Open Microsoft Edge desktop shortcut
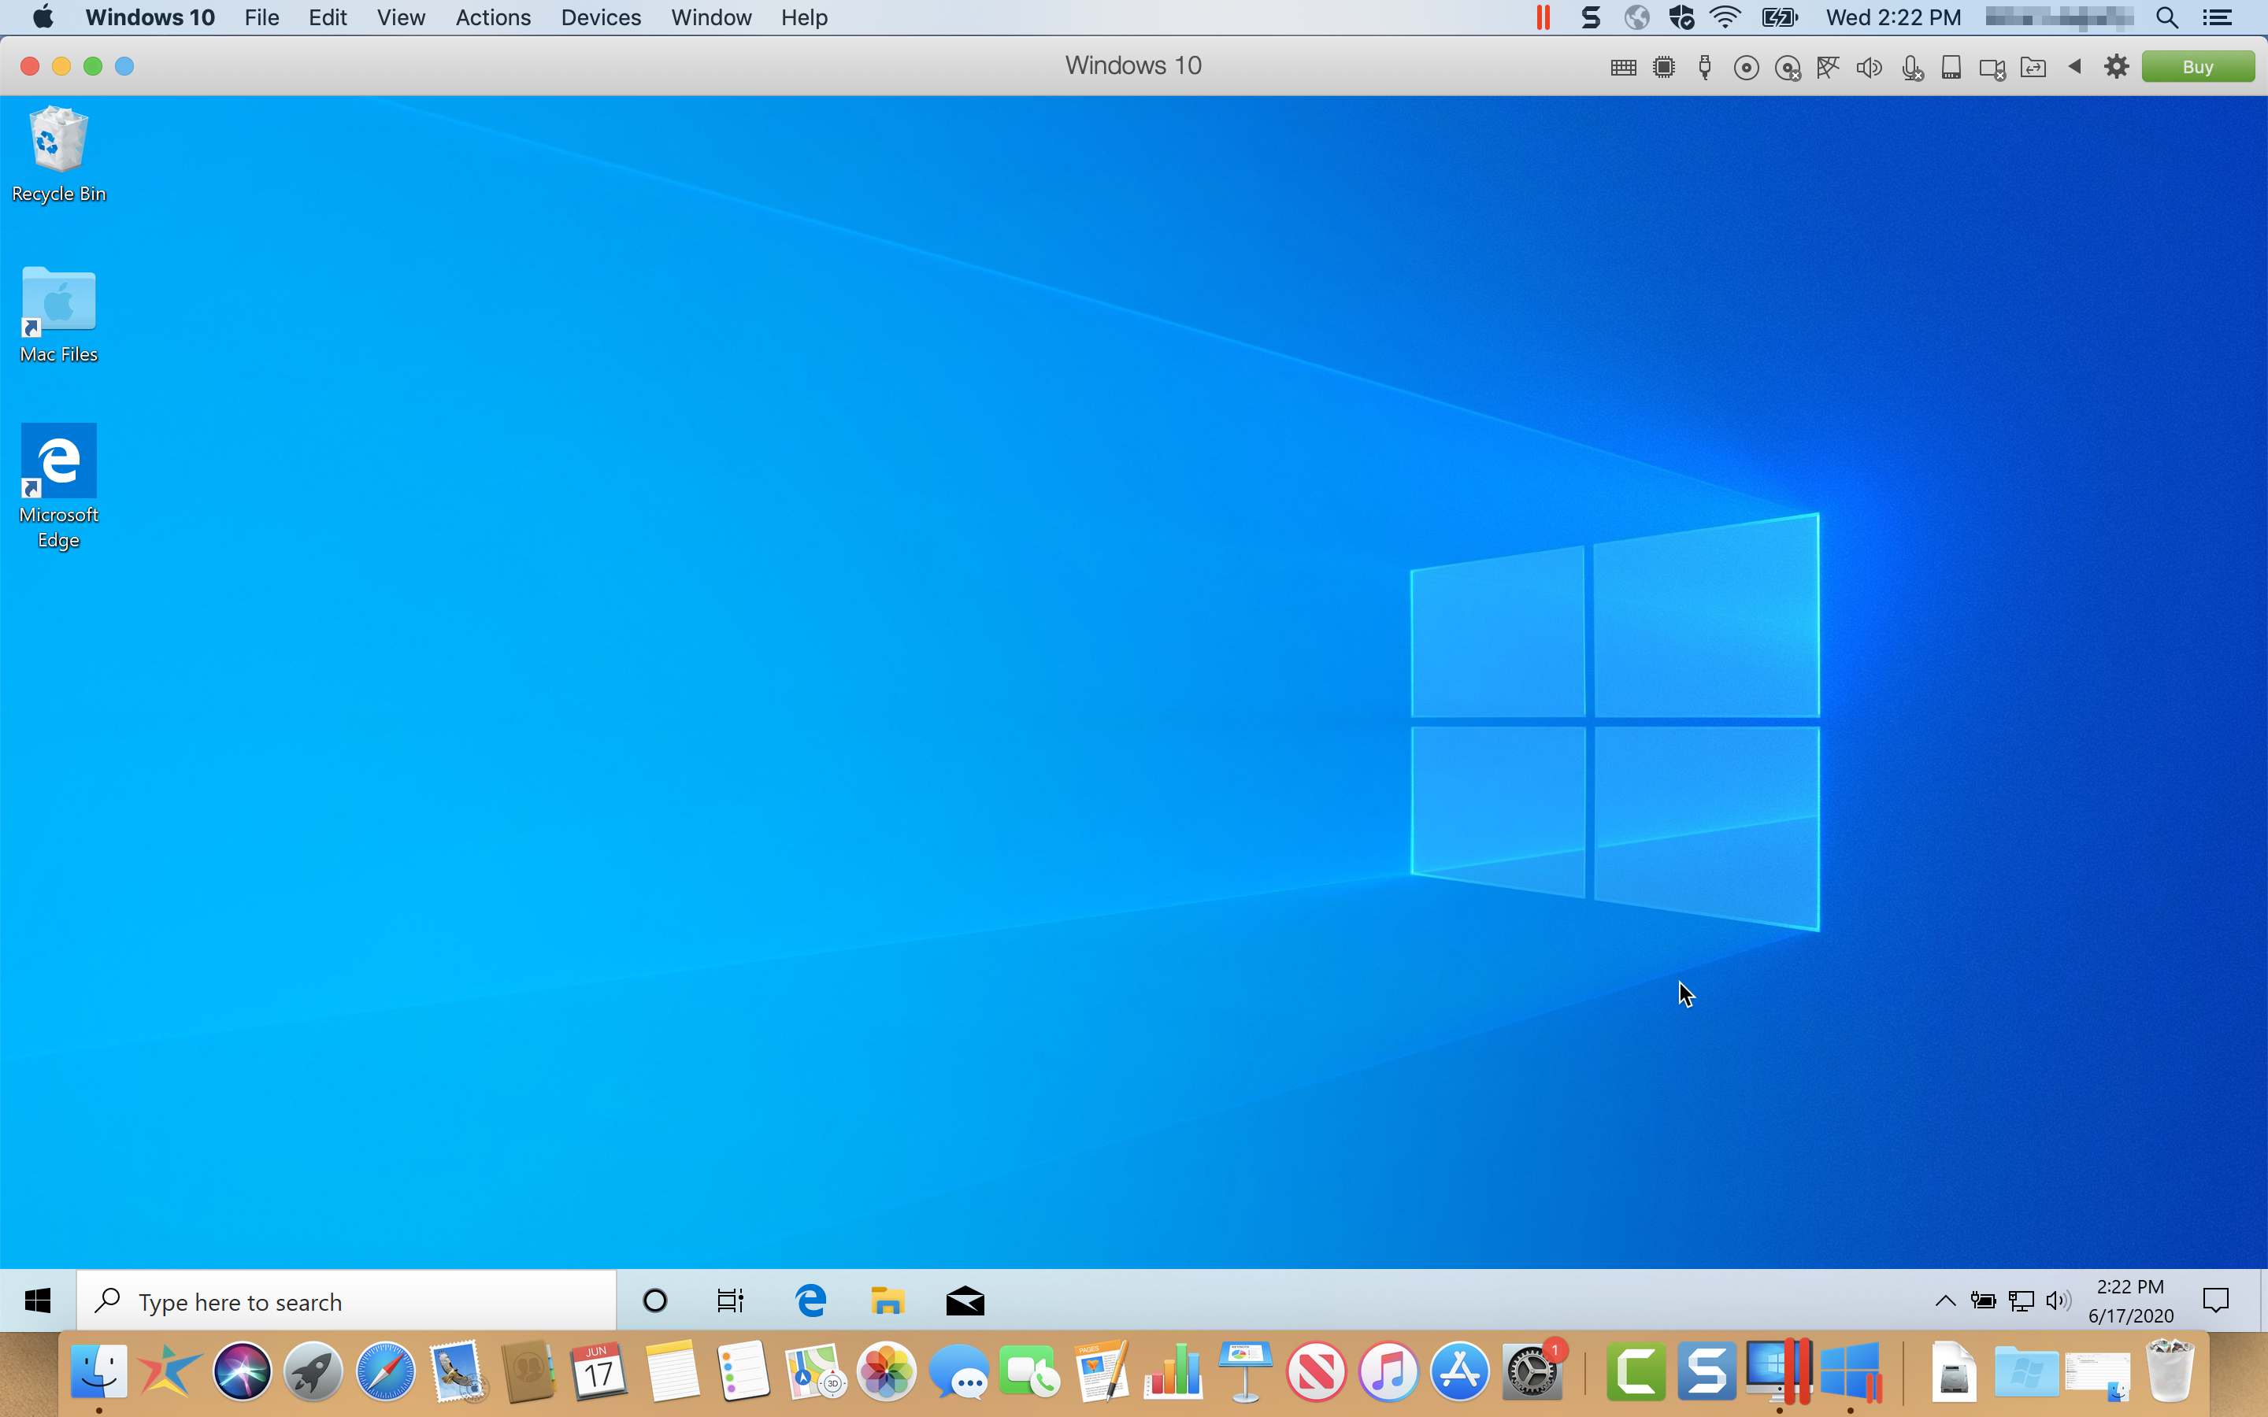This screenshot has width=2268, height=1417. [58, 486]
